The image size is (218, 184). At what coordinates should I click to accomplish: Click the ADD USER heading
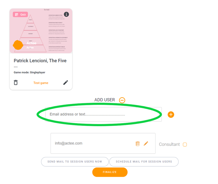[104, 100]
